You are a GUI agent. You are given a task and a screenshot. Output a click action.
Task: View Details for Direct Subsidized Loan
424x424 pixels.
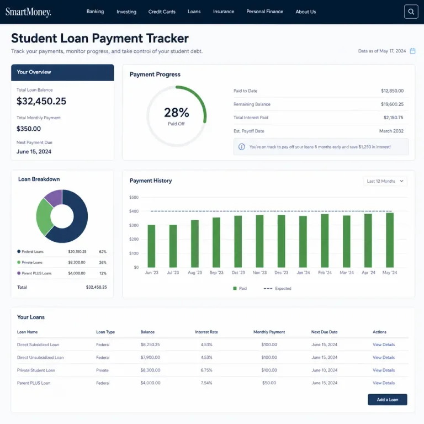pos(384,344)
